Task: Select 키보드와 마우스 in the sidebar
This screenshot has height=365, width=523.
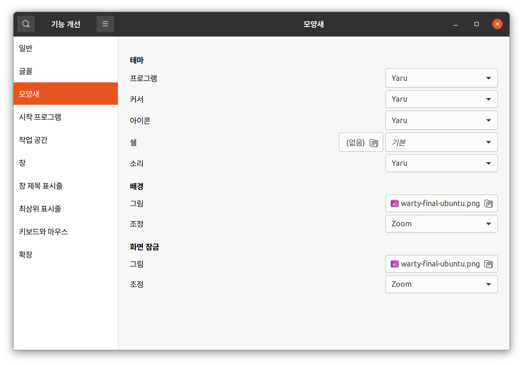Action: tap(43, 232)
